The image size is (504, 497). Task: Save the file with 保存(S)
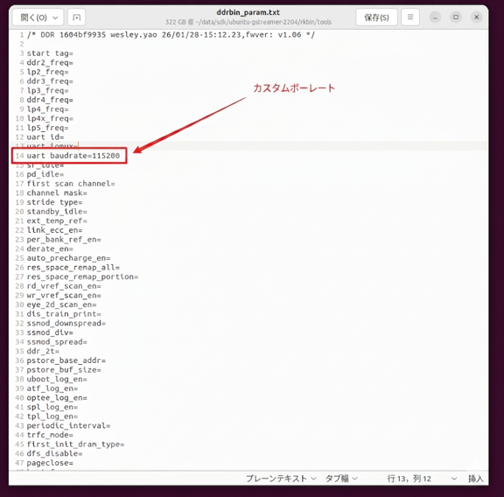[x=376, y=17]
